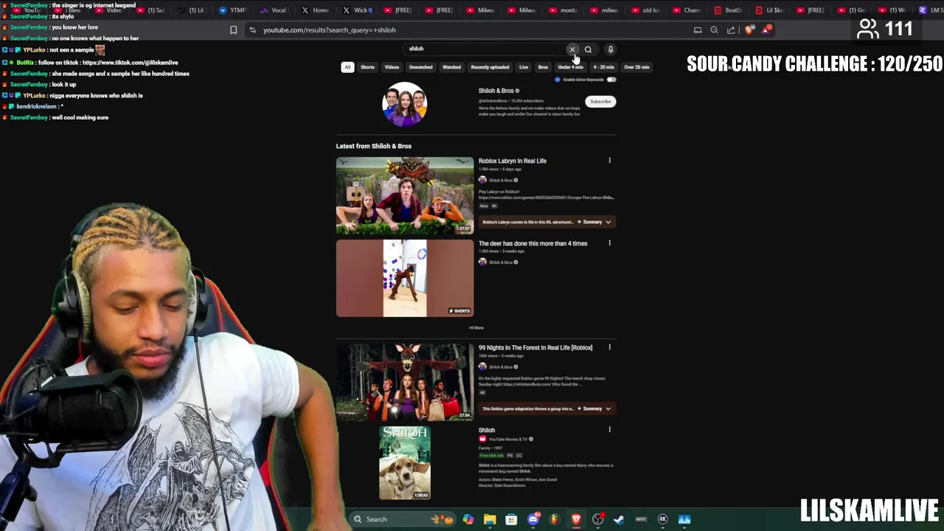Image resolution: width=944 pixels, height=531 pixels.
Task: Open the Shiloh movie poster thumbnail
Action: [405, 462]
